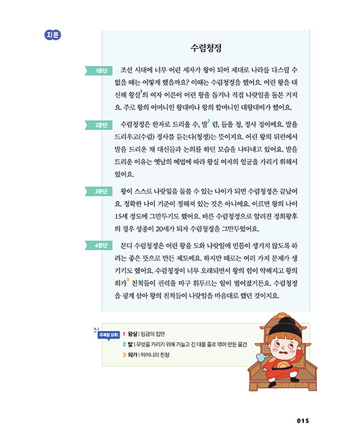
Task: Click the 주목할 어휘 vocabulary badge
Action: pos(108,335)
